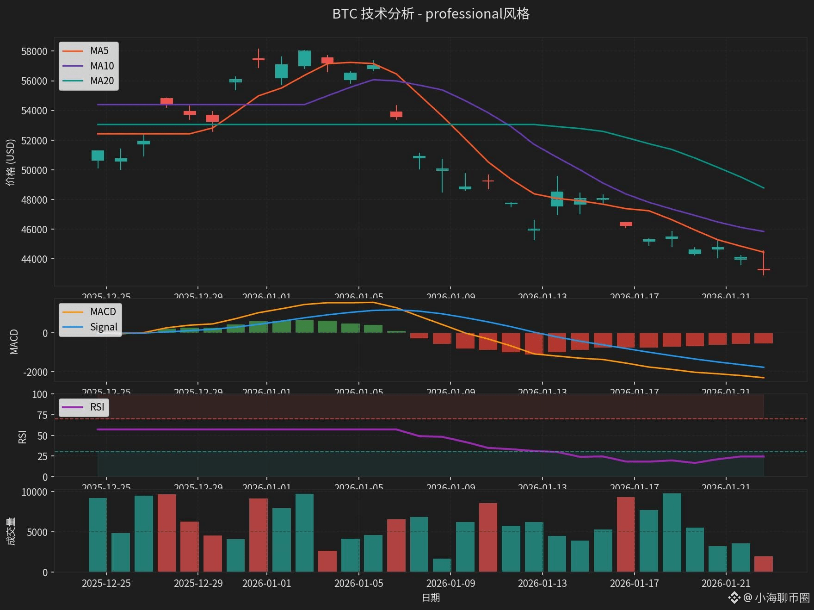
Task: Click the 50000 price axis tick
Action: click(34, 170)
